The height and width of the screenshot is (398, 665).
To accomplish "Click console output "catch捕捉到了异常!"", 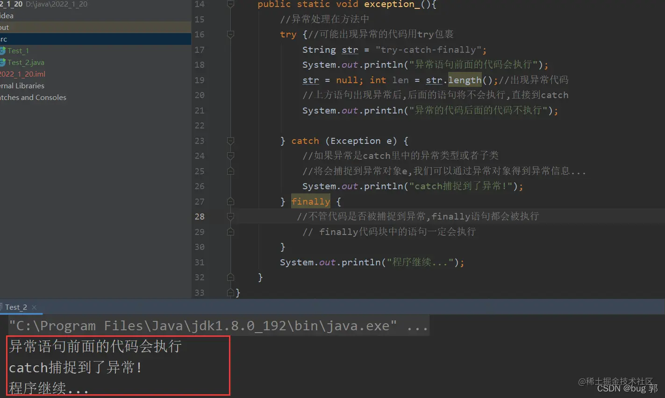I will 75,368.
